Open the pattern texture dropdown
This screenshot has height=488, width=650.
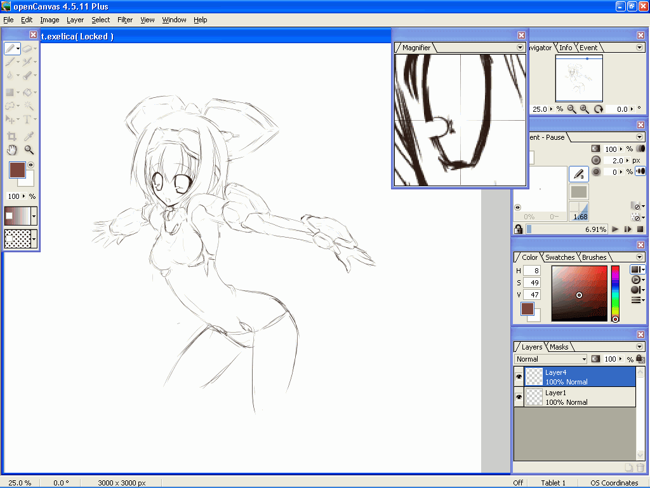pos(34,239)
